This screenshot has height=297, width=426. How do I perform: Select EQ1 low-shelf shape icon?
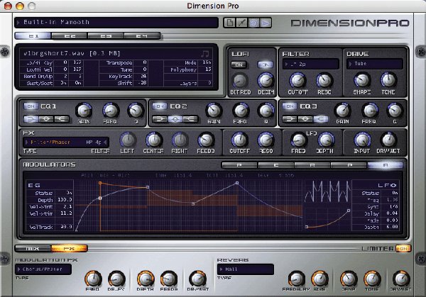[31, 119]
